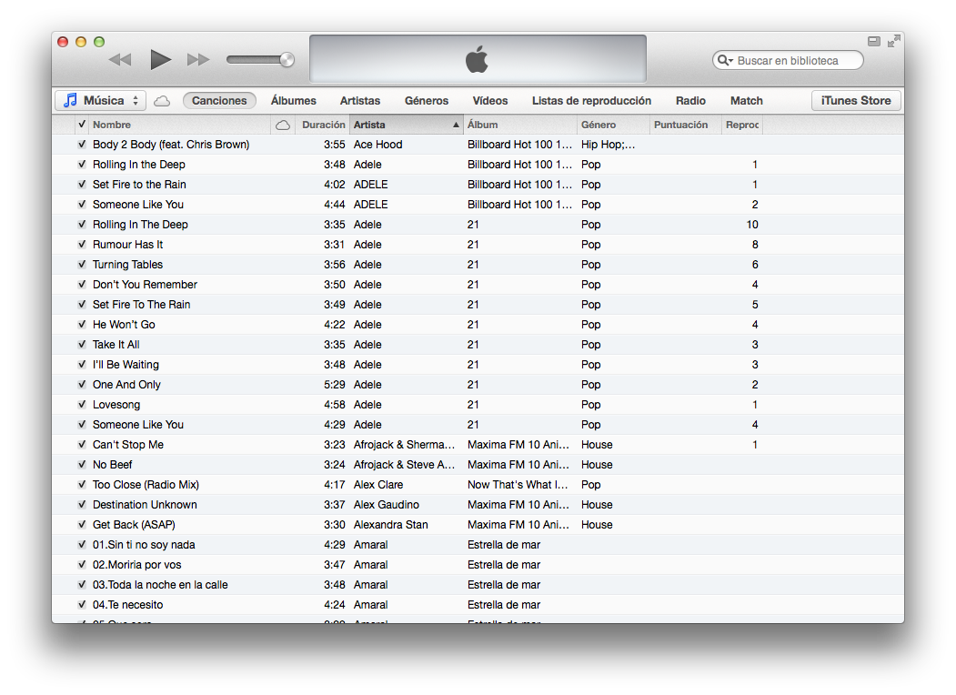956x695 pixels.
Task: Select the Set Fire To The Rain 3:49 row
Action: [x=478, y=304]
